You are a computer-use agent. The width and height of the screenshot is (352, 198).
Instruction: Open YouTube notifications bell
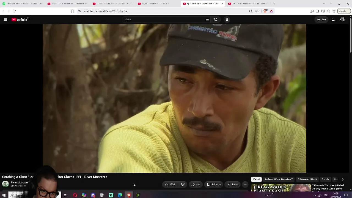333,20
